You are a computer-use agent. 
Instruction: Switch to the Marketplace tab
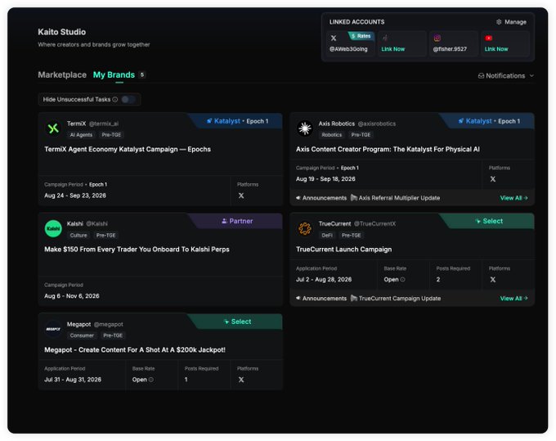62,74
